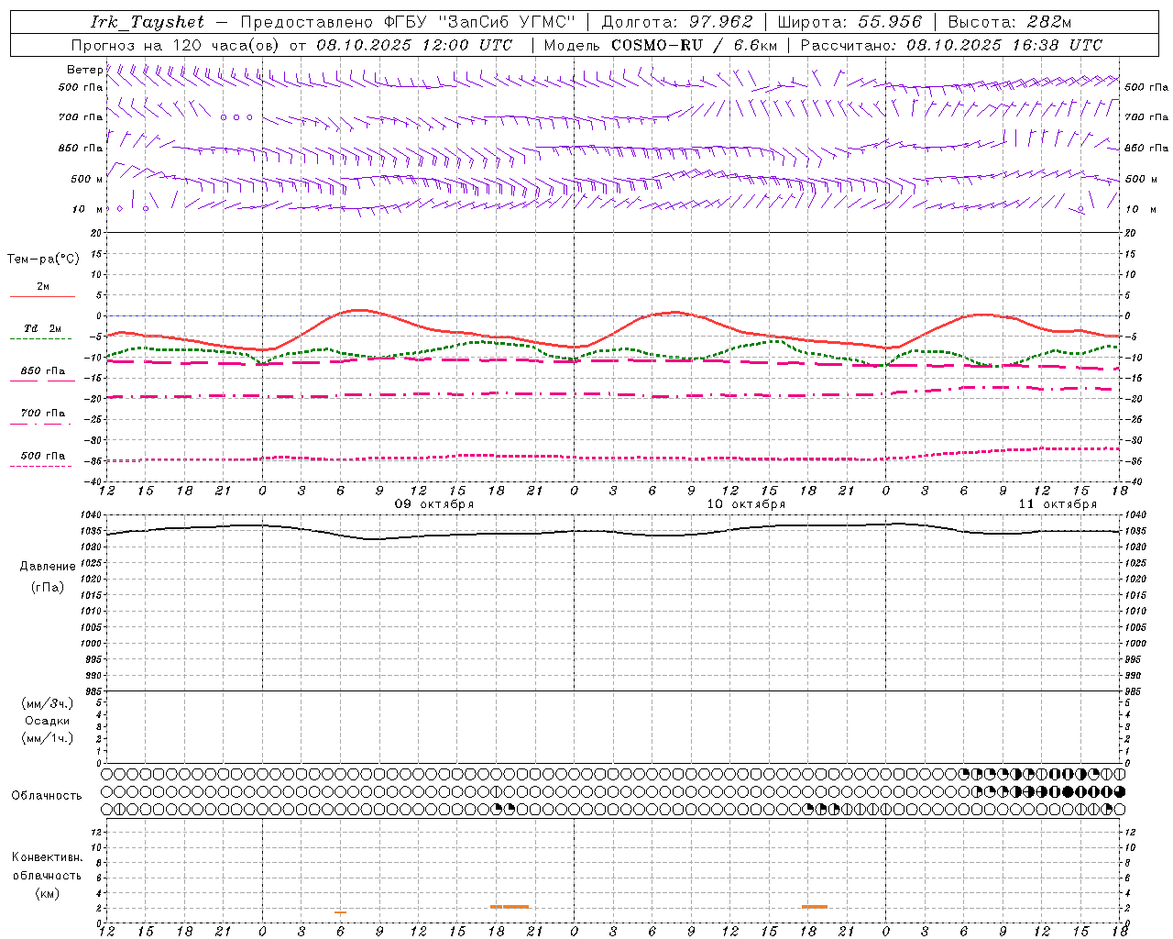Image resolution: width=1173 pixels, height=939 pixels.
Task: Click the Давление pressure panel label
Action: point(48,567)
